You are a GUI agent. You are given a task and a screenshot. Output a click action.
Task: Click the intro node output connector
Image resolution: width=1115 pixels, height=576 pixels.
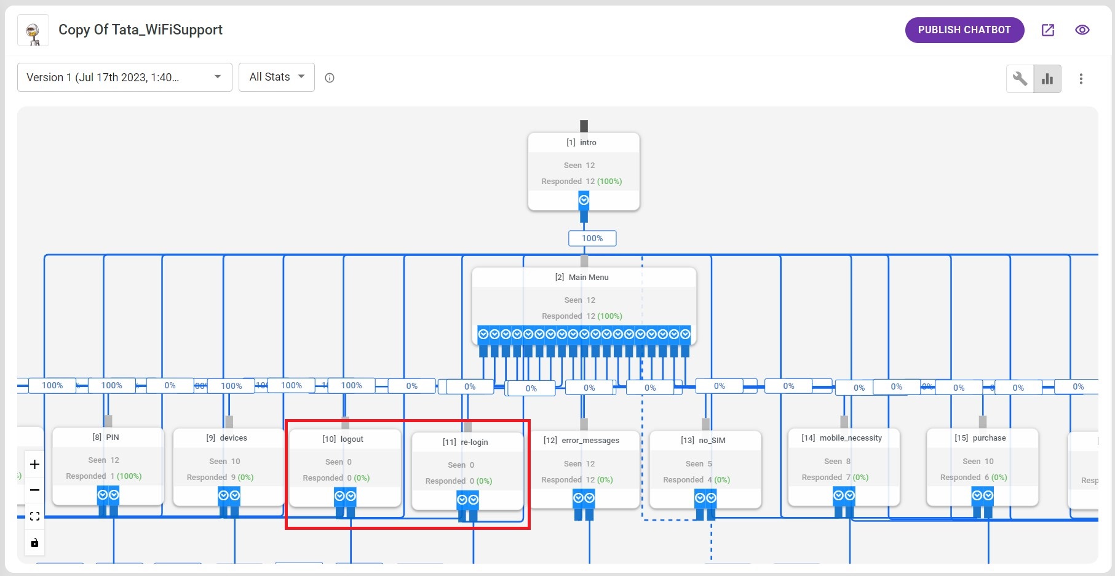point(584,200)
